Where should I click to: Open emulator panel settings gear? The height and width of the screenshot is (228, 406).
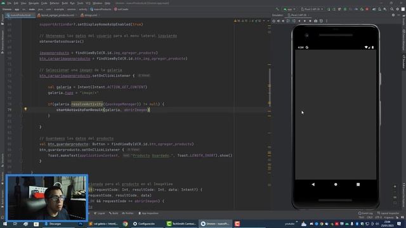(393, 15)
